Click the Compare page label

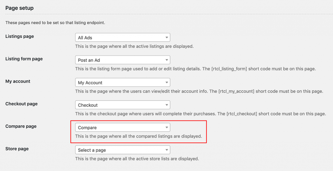(x=21, y=126)
